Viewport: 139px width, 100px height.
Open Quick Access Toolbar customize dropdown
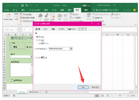pos(37,5)
